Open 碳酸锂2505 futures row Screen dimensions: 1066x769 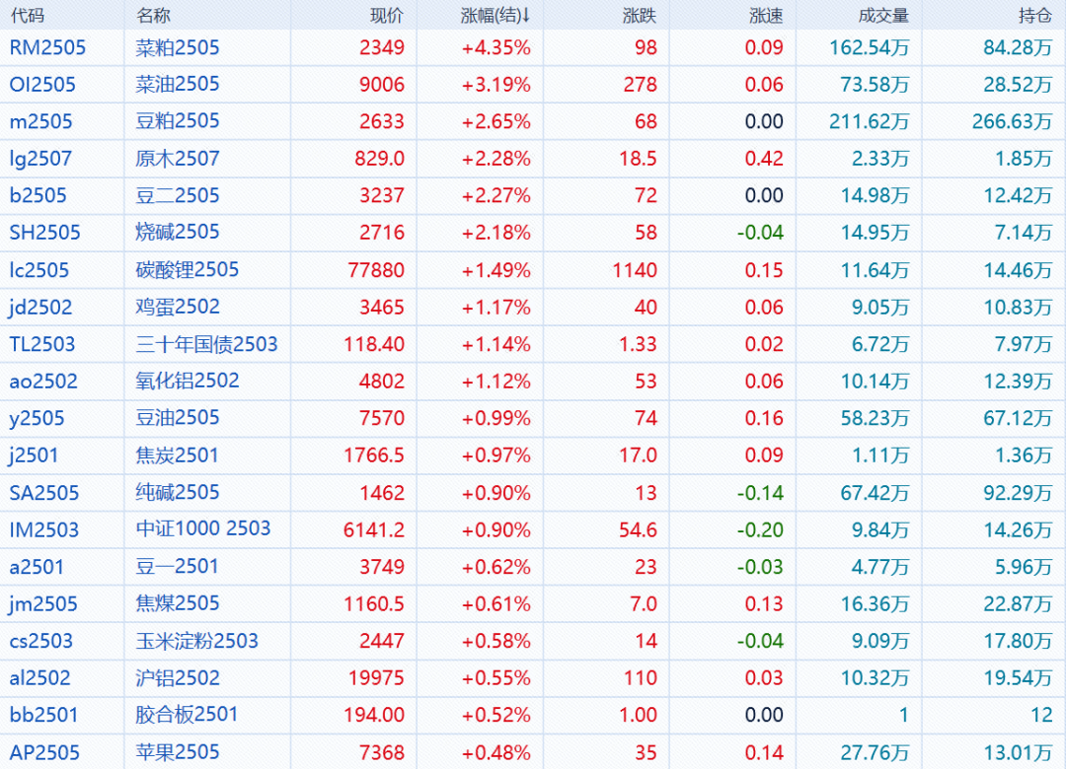tap(188, 270)
